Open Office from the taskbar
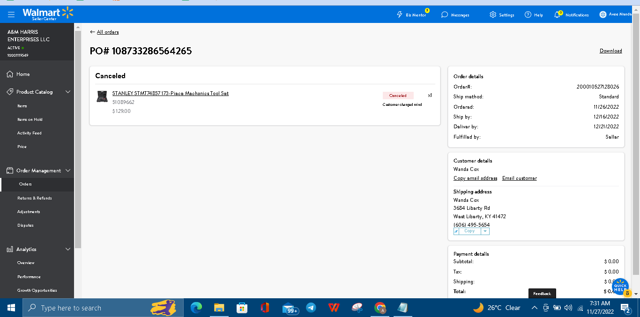 pyautogui.click(x=265, y=308)
